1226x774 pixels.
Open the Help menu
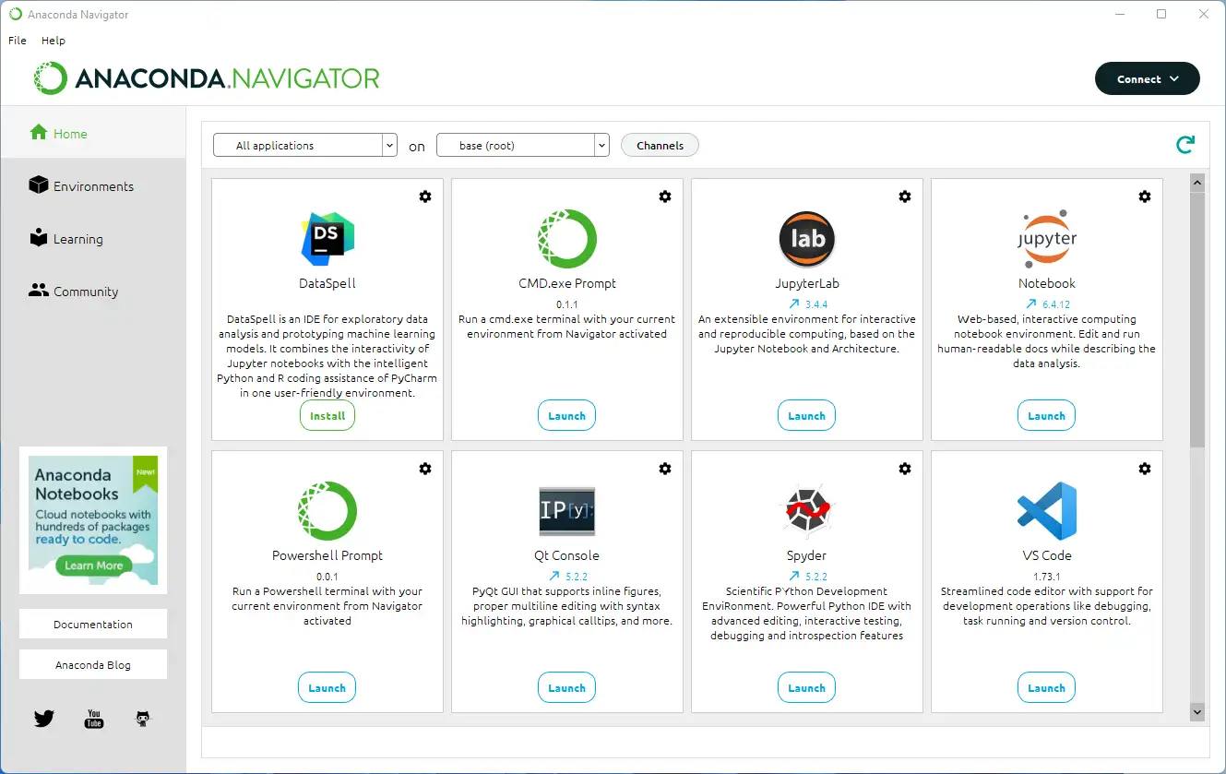(54, 41)
